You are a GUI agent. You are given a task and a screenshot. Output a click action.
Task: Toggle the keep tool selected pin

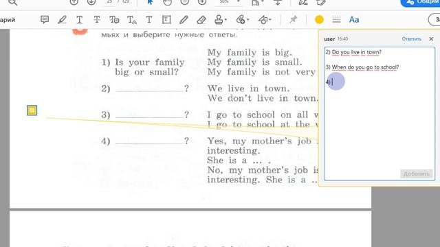pos(294,20)
